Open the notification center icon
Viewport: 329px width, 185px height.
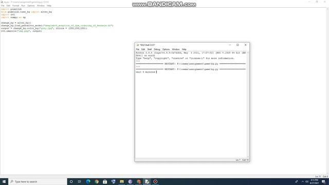click(323, 181)
